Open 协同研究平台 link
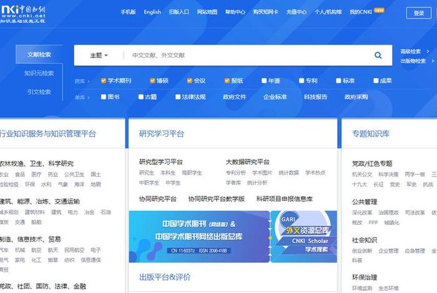The image size is (437, 293). [x=158, y=199]
